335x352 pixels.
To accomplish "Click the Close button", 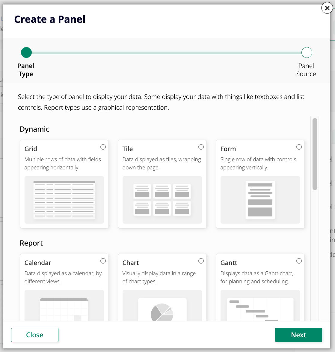I will (34, 335).
